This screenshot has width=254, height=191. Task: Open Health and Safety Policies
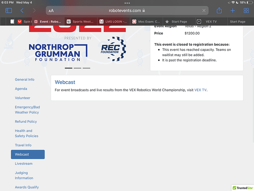pyautogui.click(x=27, y=133)
